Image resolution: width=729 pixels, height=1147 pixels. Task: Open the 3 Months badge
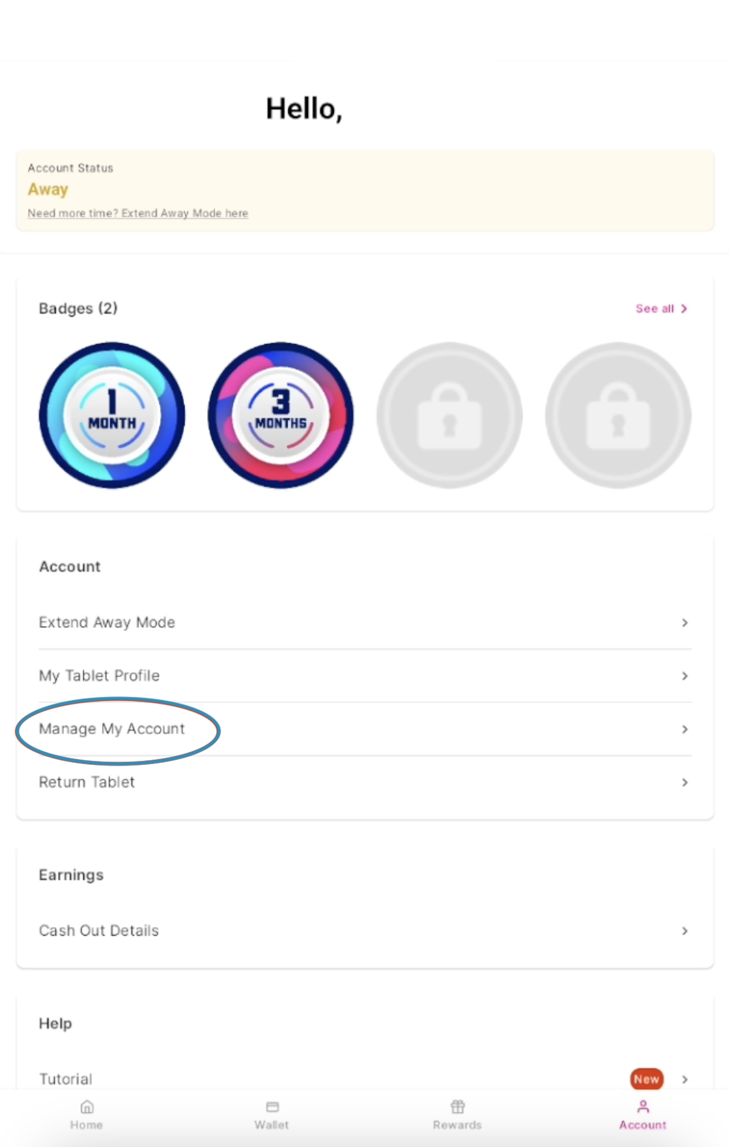[x=281, y=415]
